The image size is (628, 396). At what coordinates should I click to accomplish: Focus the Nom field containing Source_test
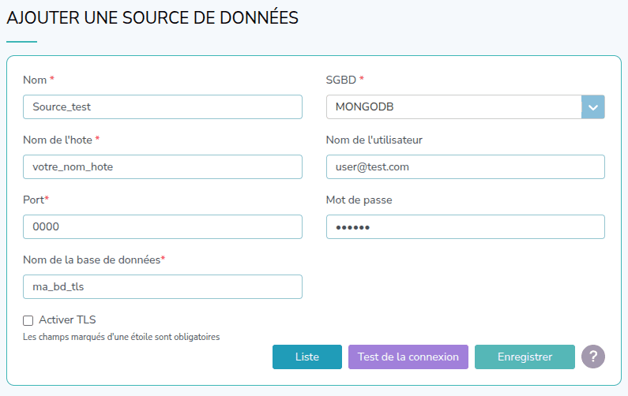tap(163, 106)
